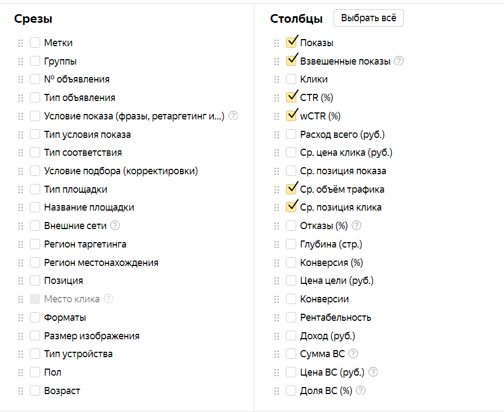Image resolution: width=504 pixels, height=412 pixels.
Task: Open help hint for Доля ВС (%)
Action: click(x=361, y=390)
